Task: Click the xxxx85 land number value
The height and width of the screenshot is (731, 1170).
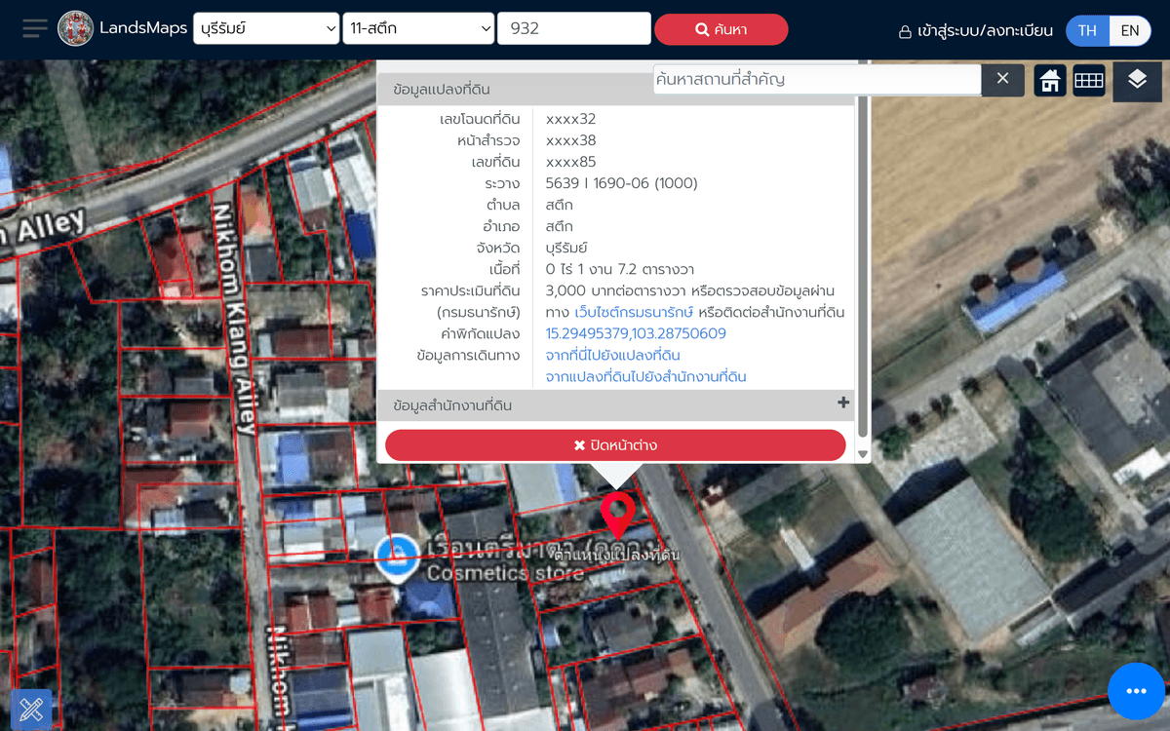Action: pyautogui.click(x=570, y=162)
